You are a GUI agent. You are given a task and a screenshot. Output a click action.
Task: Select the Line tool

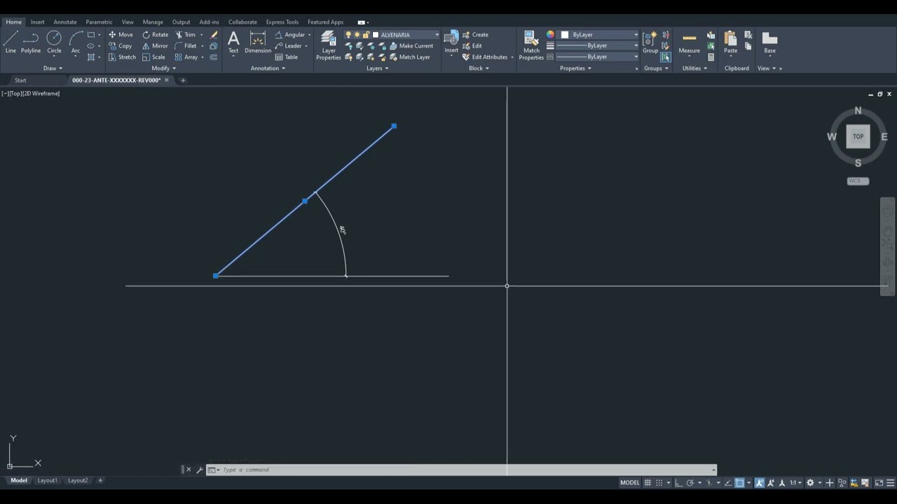coord(11,41)
